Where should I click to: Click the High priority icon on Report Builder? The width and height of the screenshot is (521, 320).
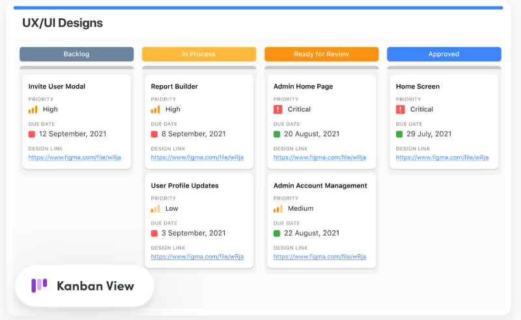pos(156,109)
